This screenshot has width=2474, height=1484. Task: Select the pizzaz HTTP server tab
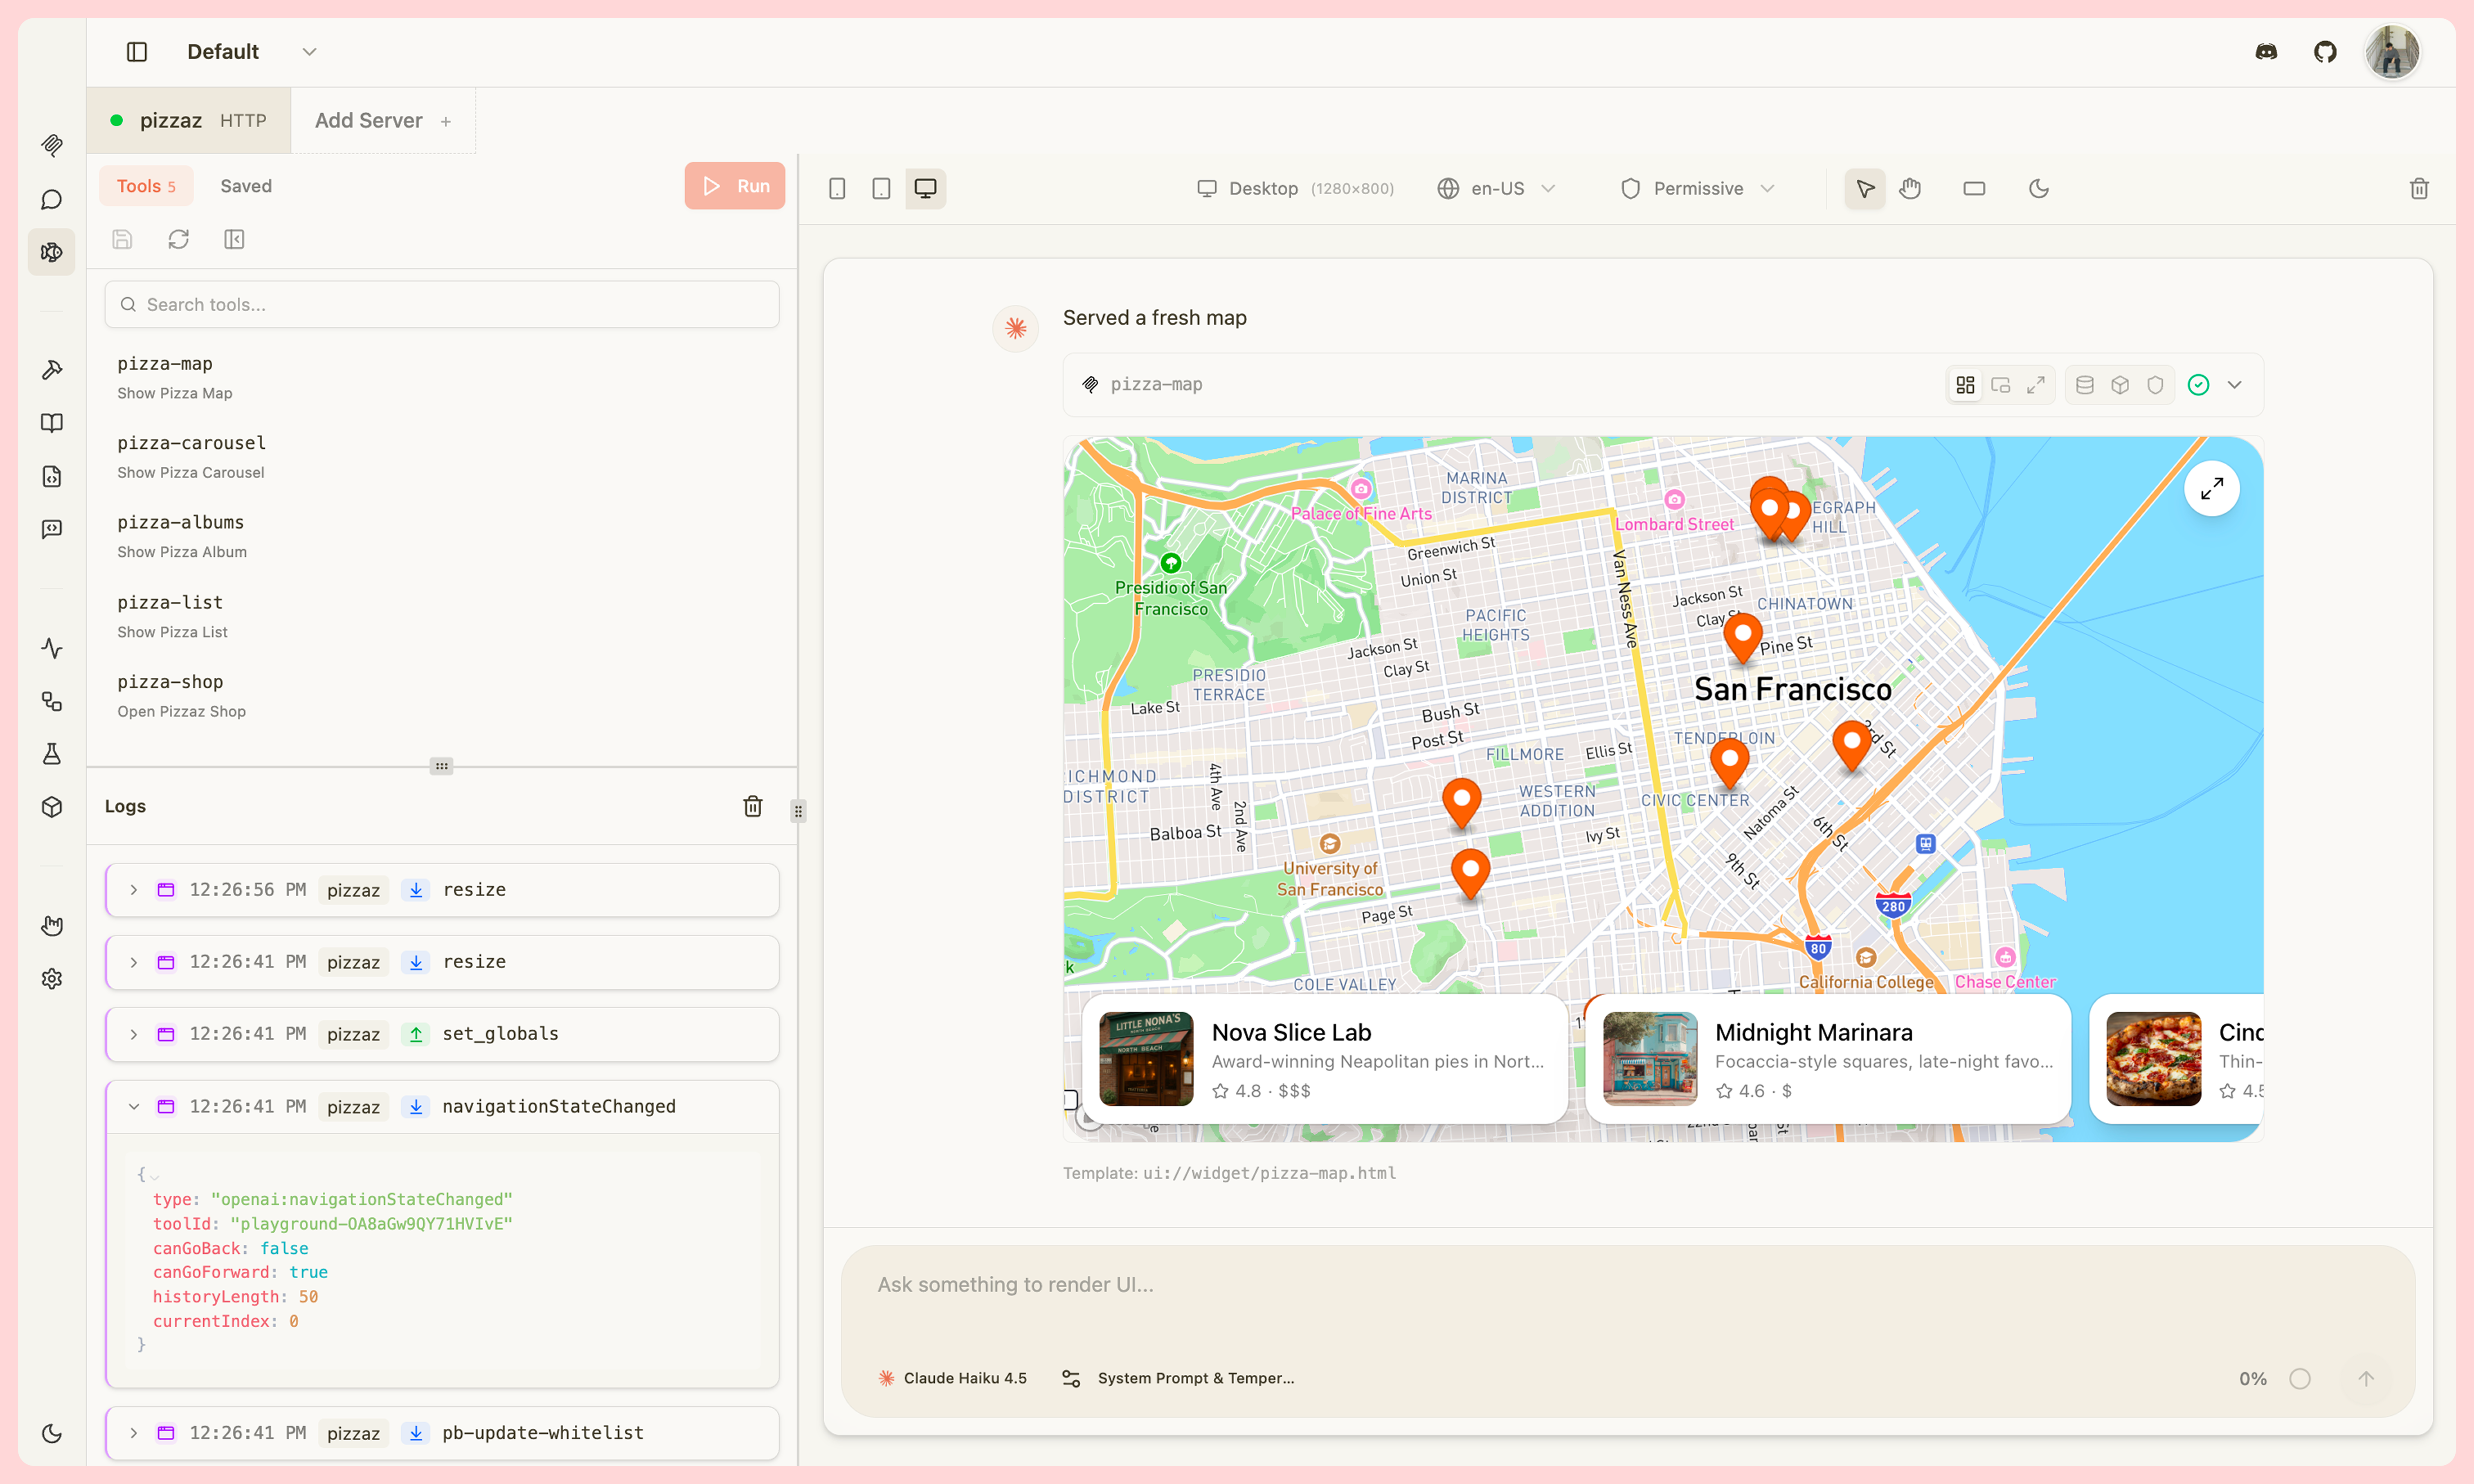click(x=189, y=120)
